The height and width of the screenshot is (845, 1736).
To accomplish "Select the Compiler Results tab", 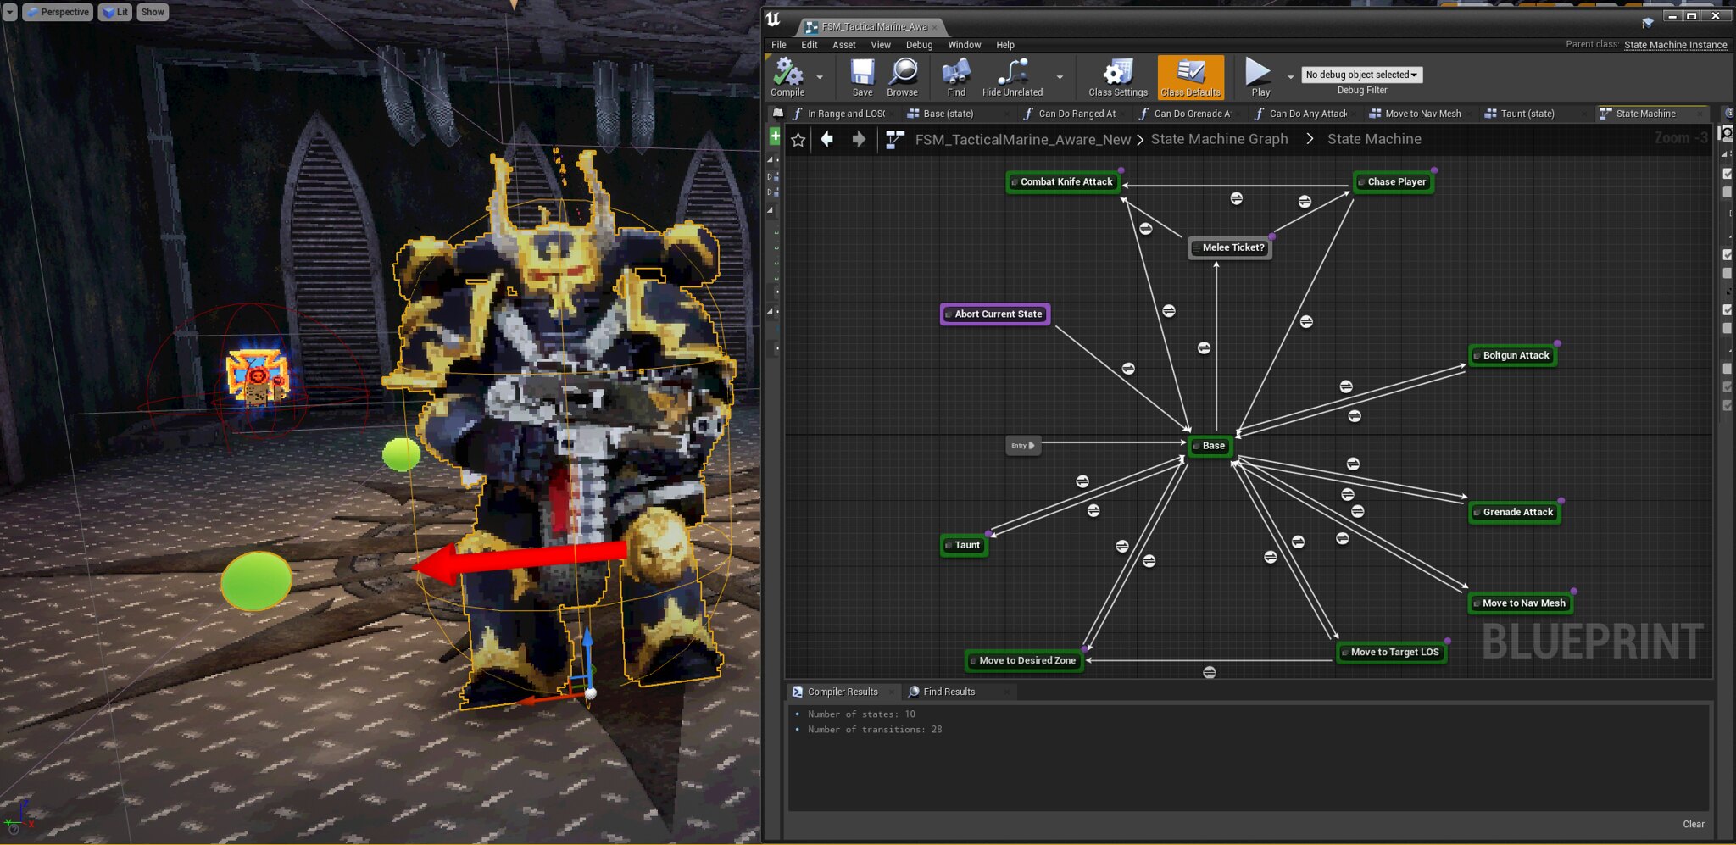I will pos(843,692).
